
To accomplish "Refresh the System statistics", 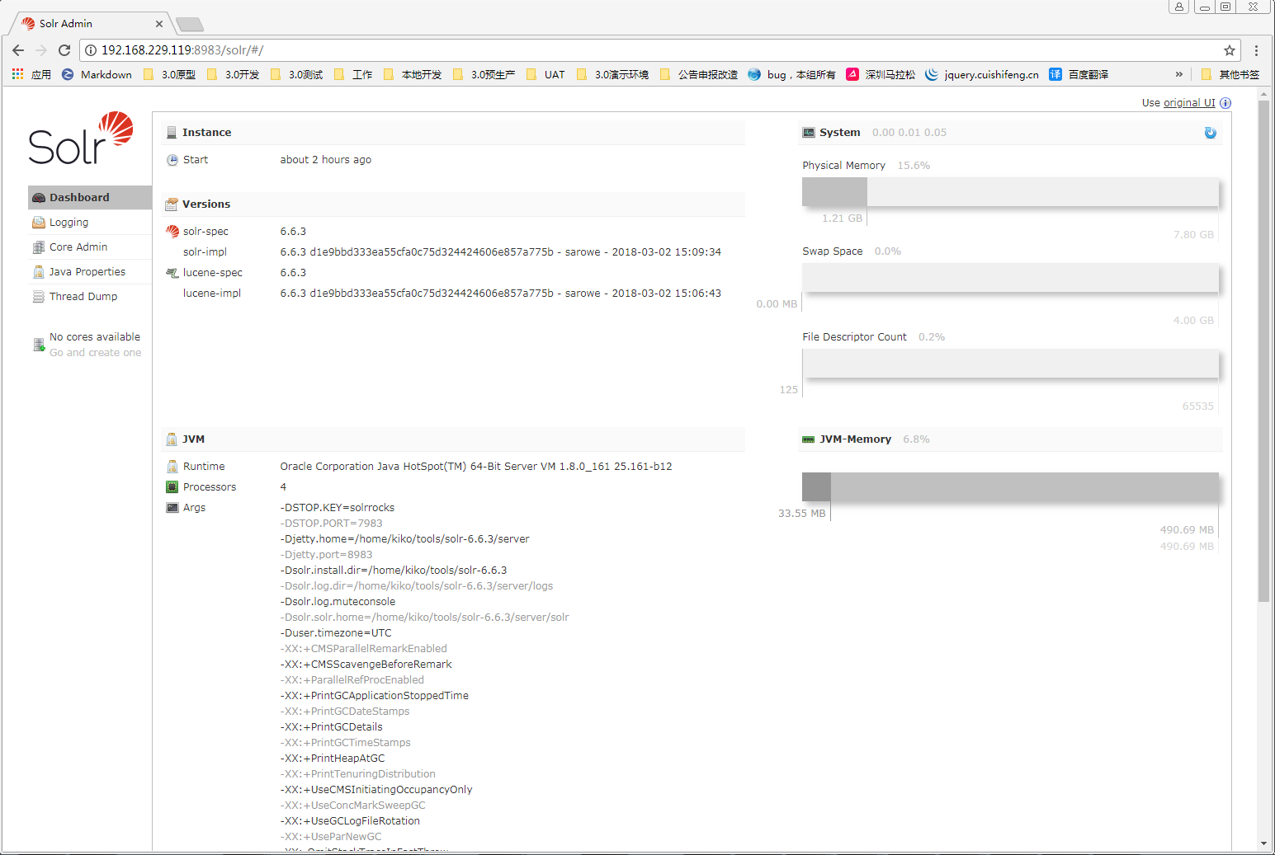I will (1211, 133).
